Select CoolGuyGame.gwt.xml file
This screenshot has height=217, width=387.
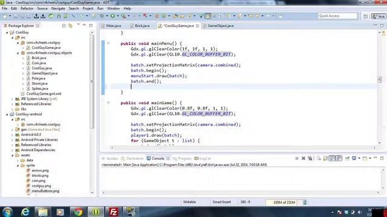pos(44,94)
